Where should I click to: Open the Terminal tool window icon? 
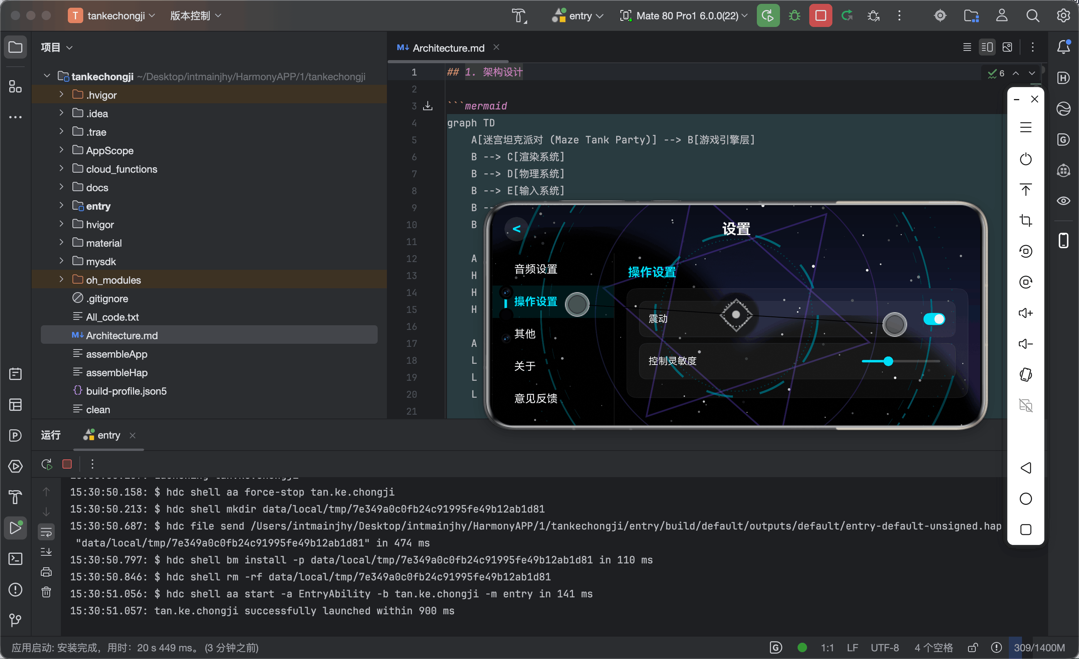15,559
